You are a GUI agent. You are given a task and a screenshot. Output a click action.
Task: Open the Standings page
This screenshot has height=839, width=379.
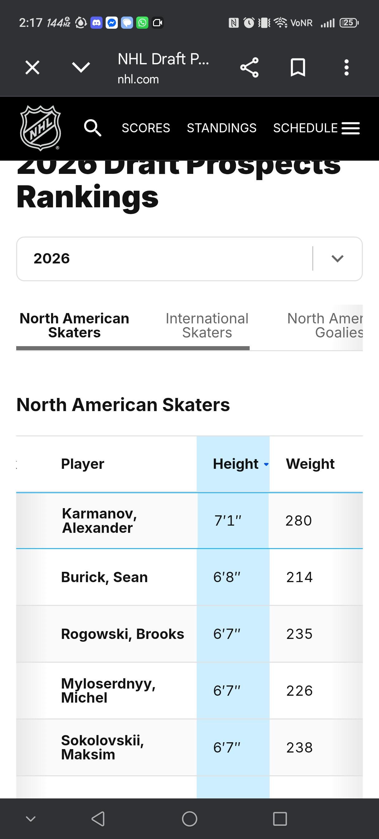pyautogui.click(x=222, y=128)
